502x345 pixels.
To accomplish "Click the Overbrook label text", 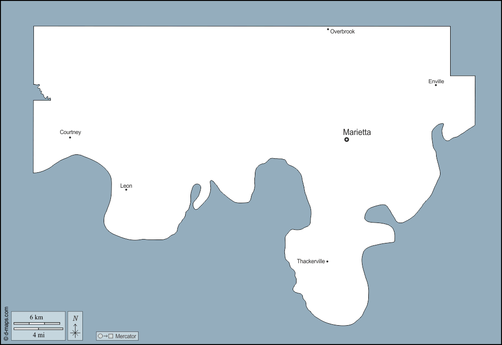I will 343,31.
